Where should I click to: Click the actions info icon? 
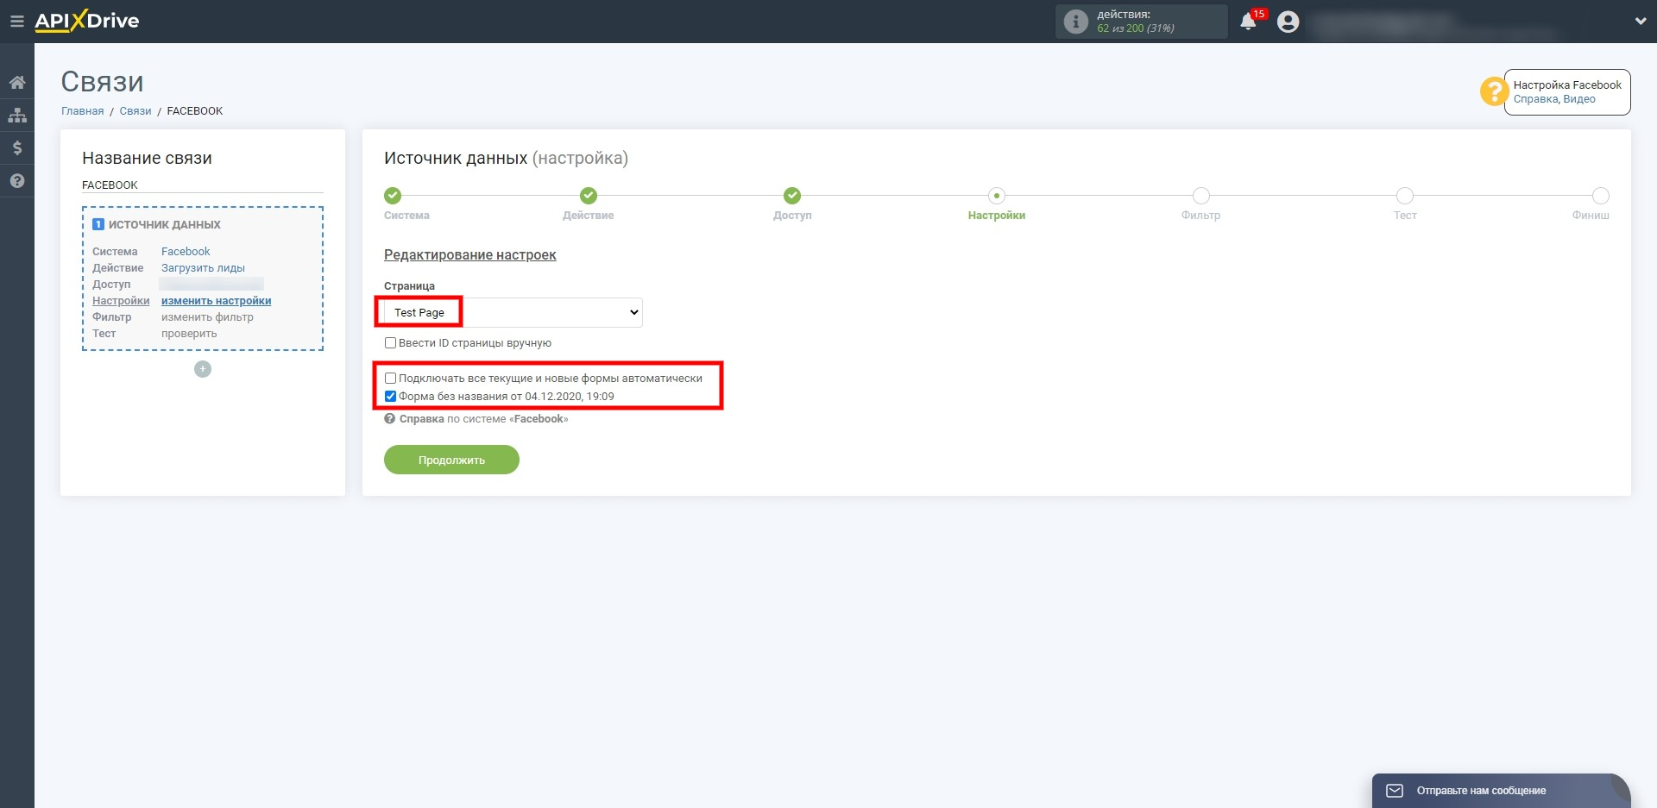coord(1075,22)
